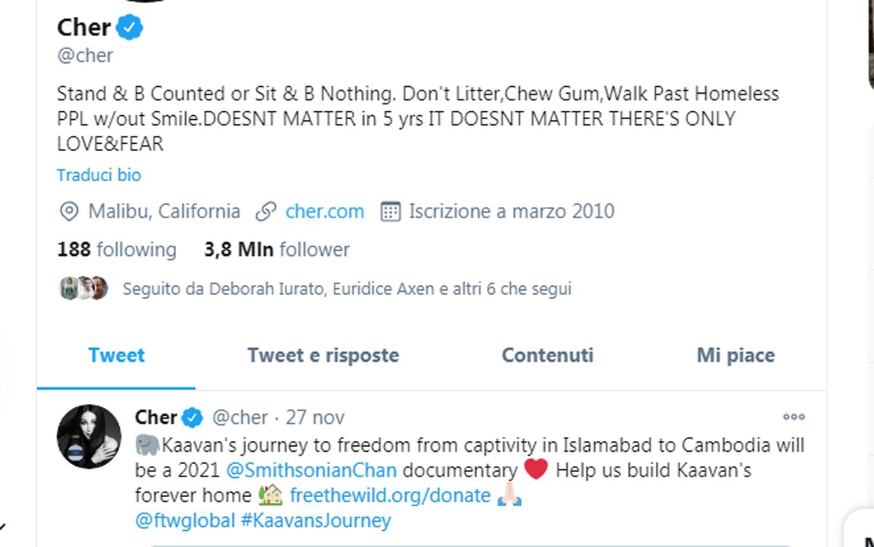Select the Contenuti tab
Image resolution: width=874 pixels, height=547 pixels.
548,355
